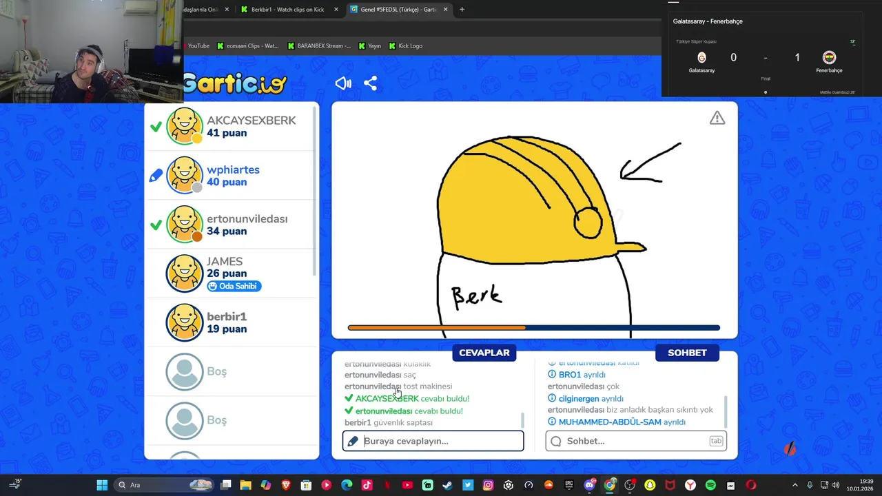Click the second empty Boş player slot
Screen dimensions: 882x496
point(185,420)
